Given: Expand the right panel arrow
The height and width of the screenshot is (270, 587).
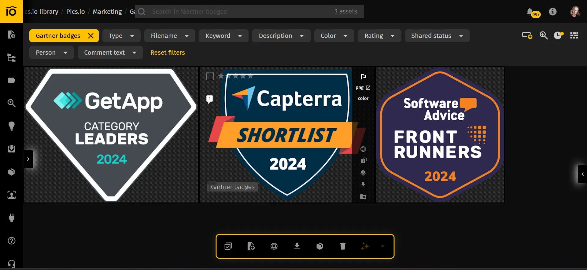Looking at the screenshot, I should coord(582,174).
